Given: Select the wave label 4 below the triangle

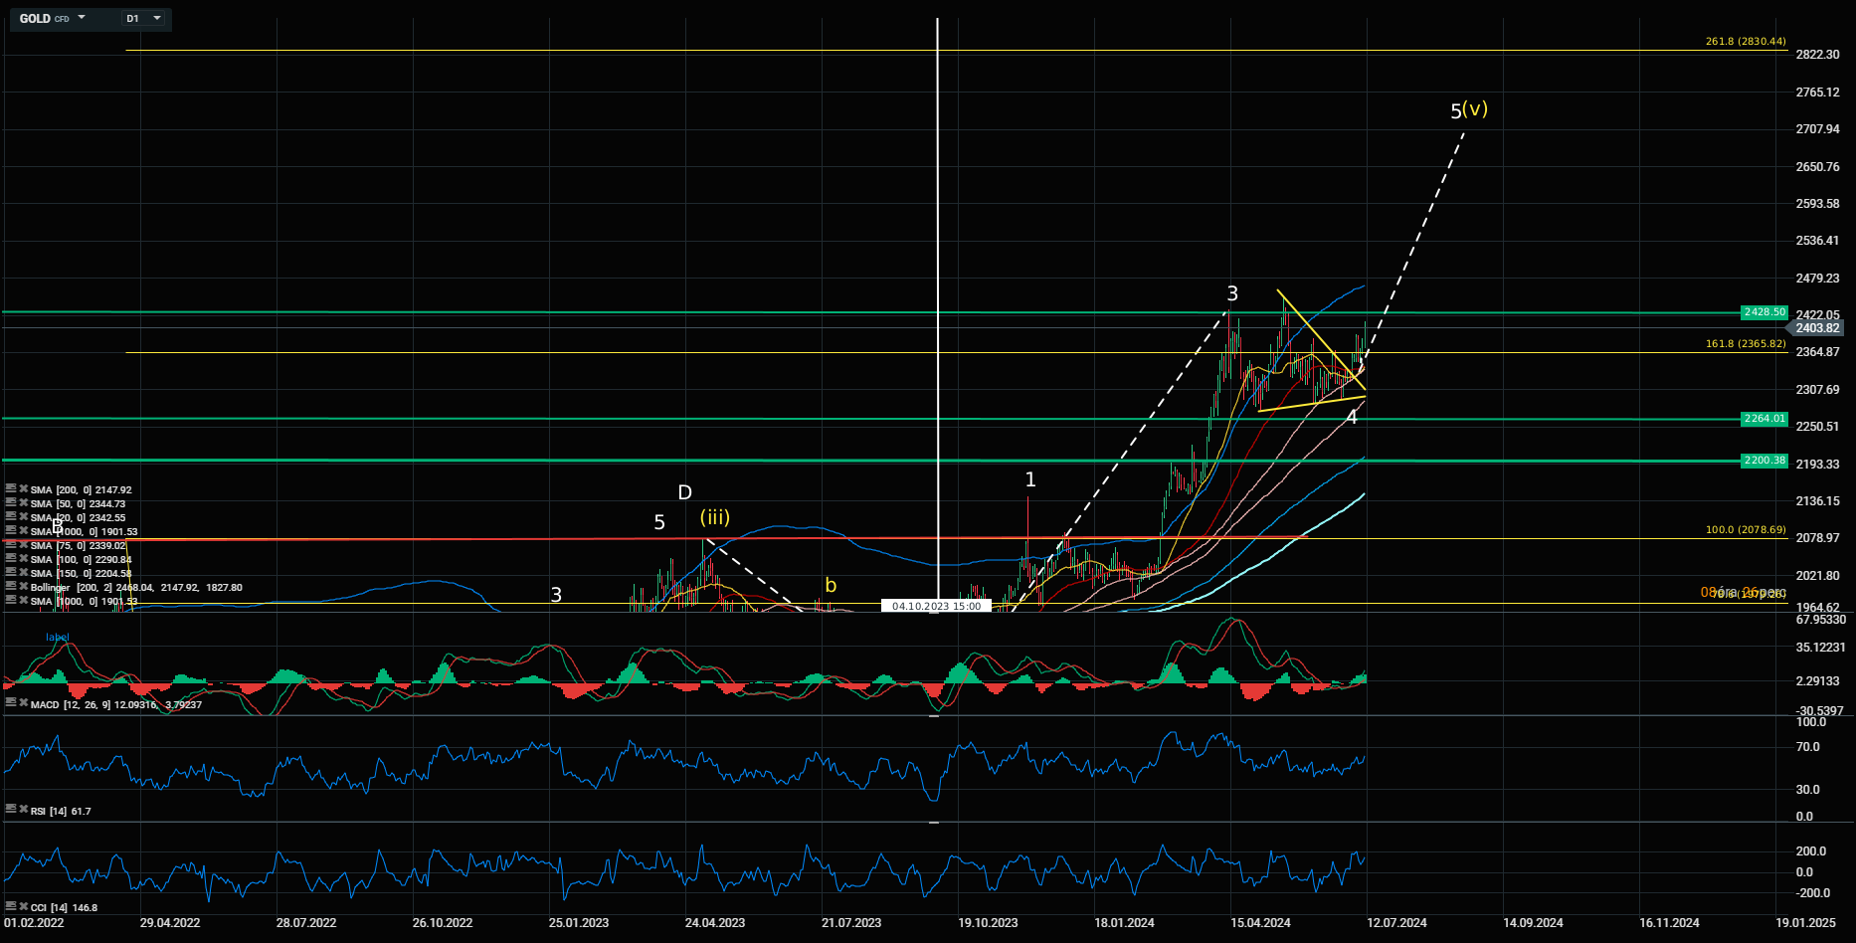Looking at the screenshot, I should (x=1352, y=418).
